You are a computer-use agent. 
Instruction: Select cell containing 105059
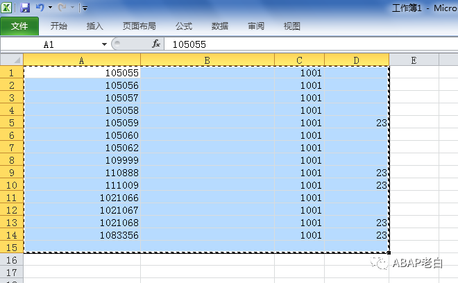[82, 122]
